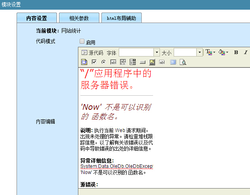Insert a selection list field
Viewport: 250px width, 195px height.
[133, 62]
